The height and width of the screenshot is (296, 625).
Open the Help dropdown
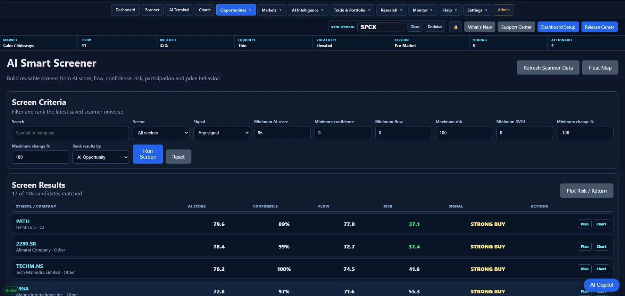450,10
